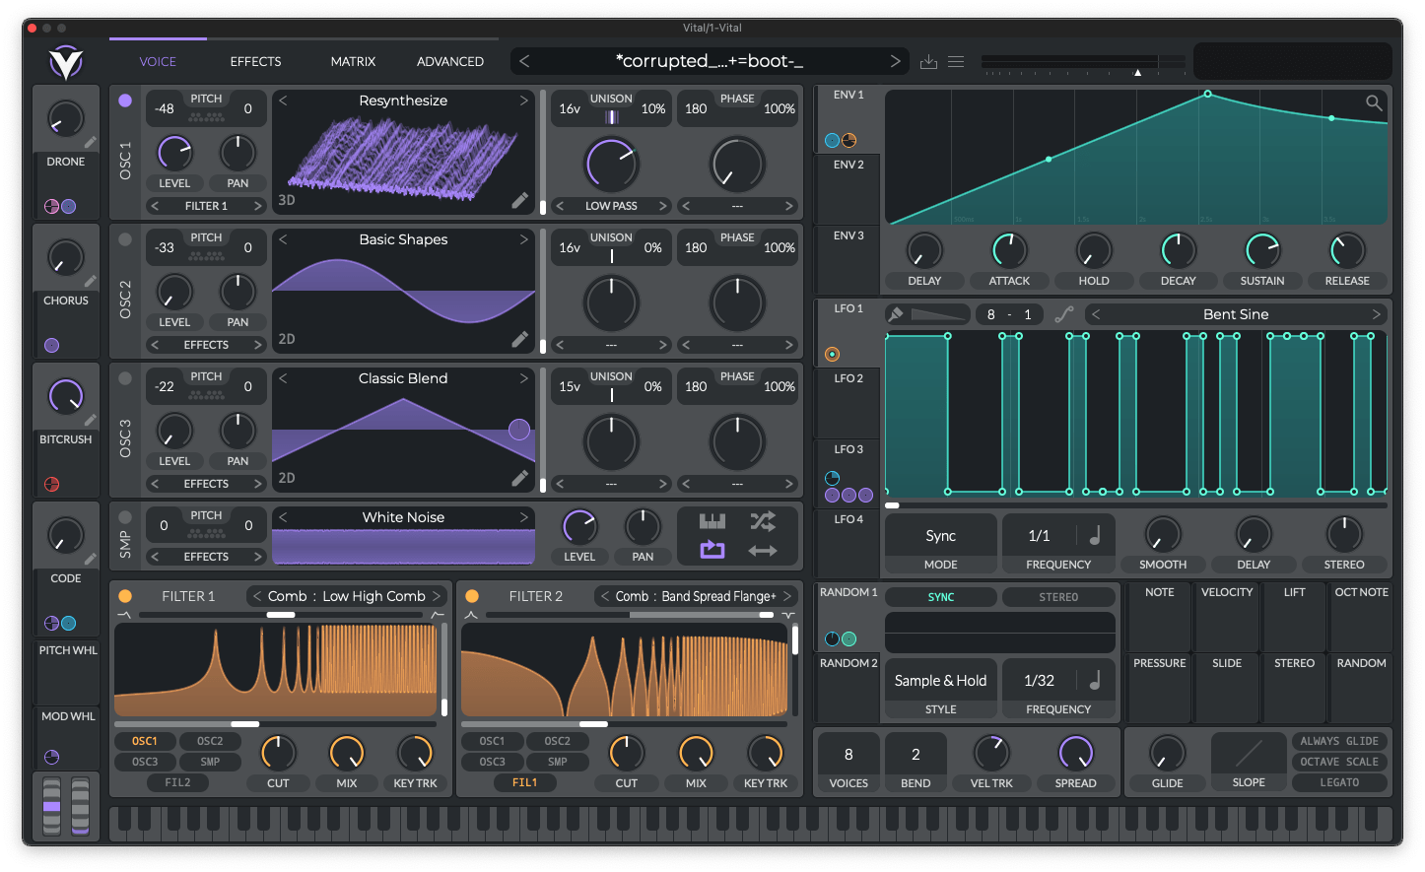
Task: Click MOD WHL modulation source dot
Action: [x=52, y=757]
